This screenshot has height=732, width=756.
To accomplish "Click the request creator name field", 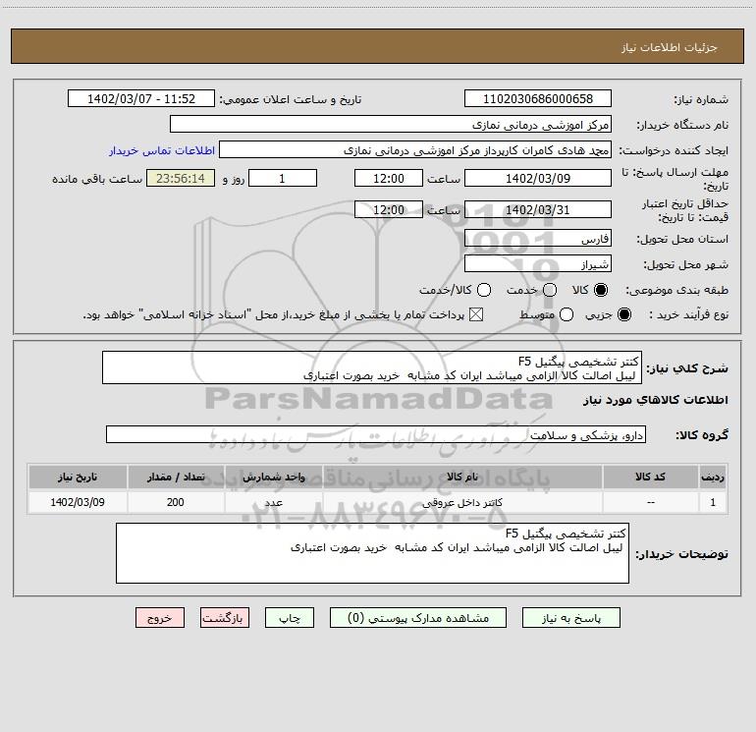I will tap(415, 149).
